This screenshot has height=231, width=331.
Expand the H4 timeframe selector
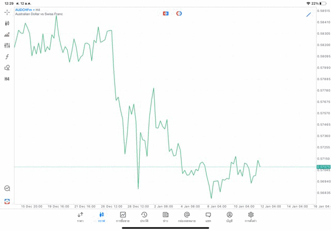tap(7, 79)
